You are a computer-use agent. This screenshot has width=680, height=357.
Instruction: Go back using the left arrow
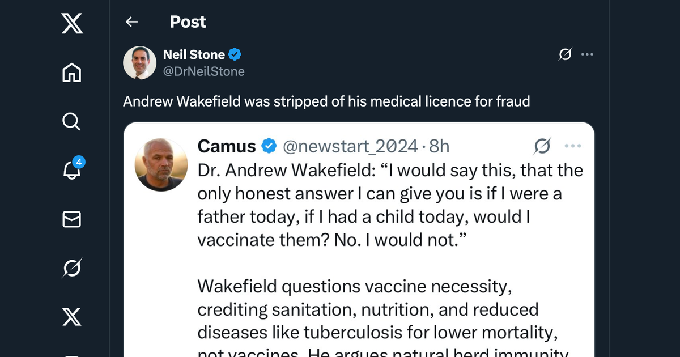click(131, 22)
